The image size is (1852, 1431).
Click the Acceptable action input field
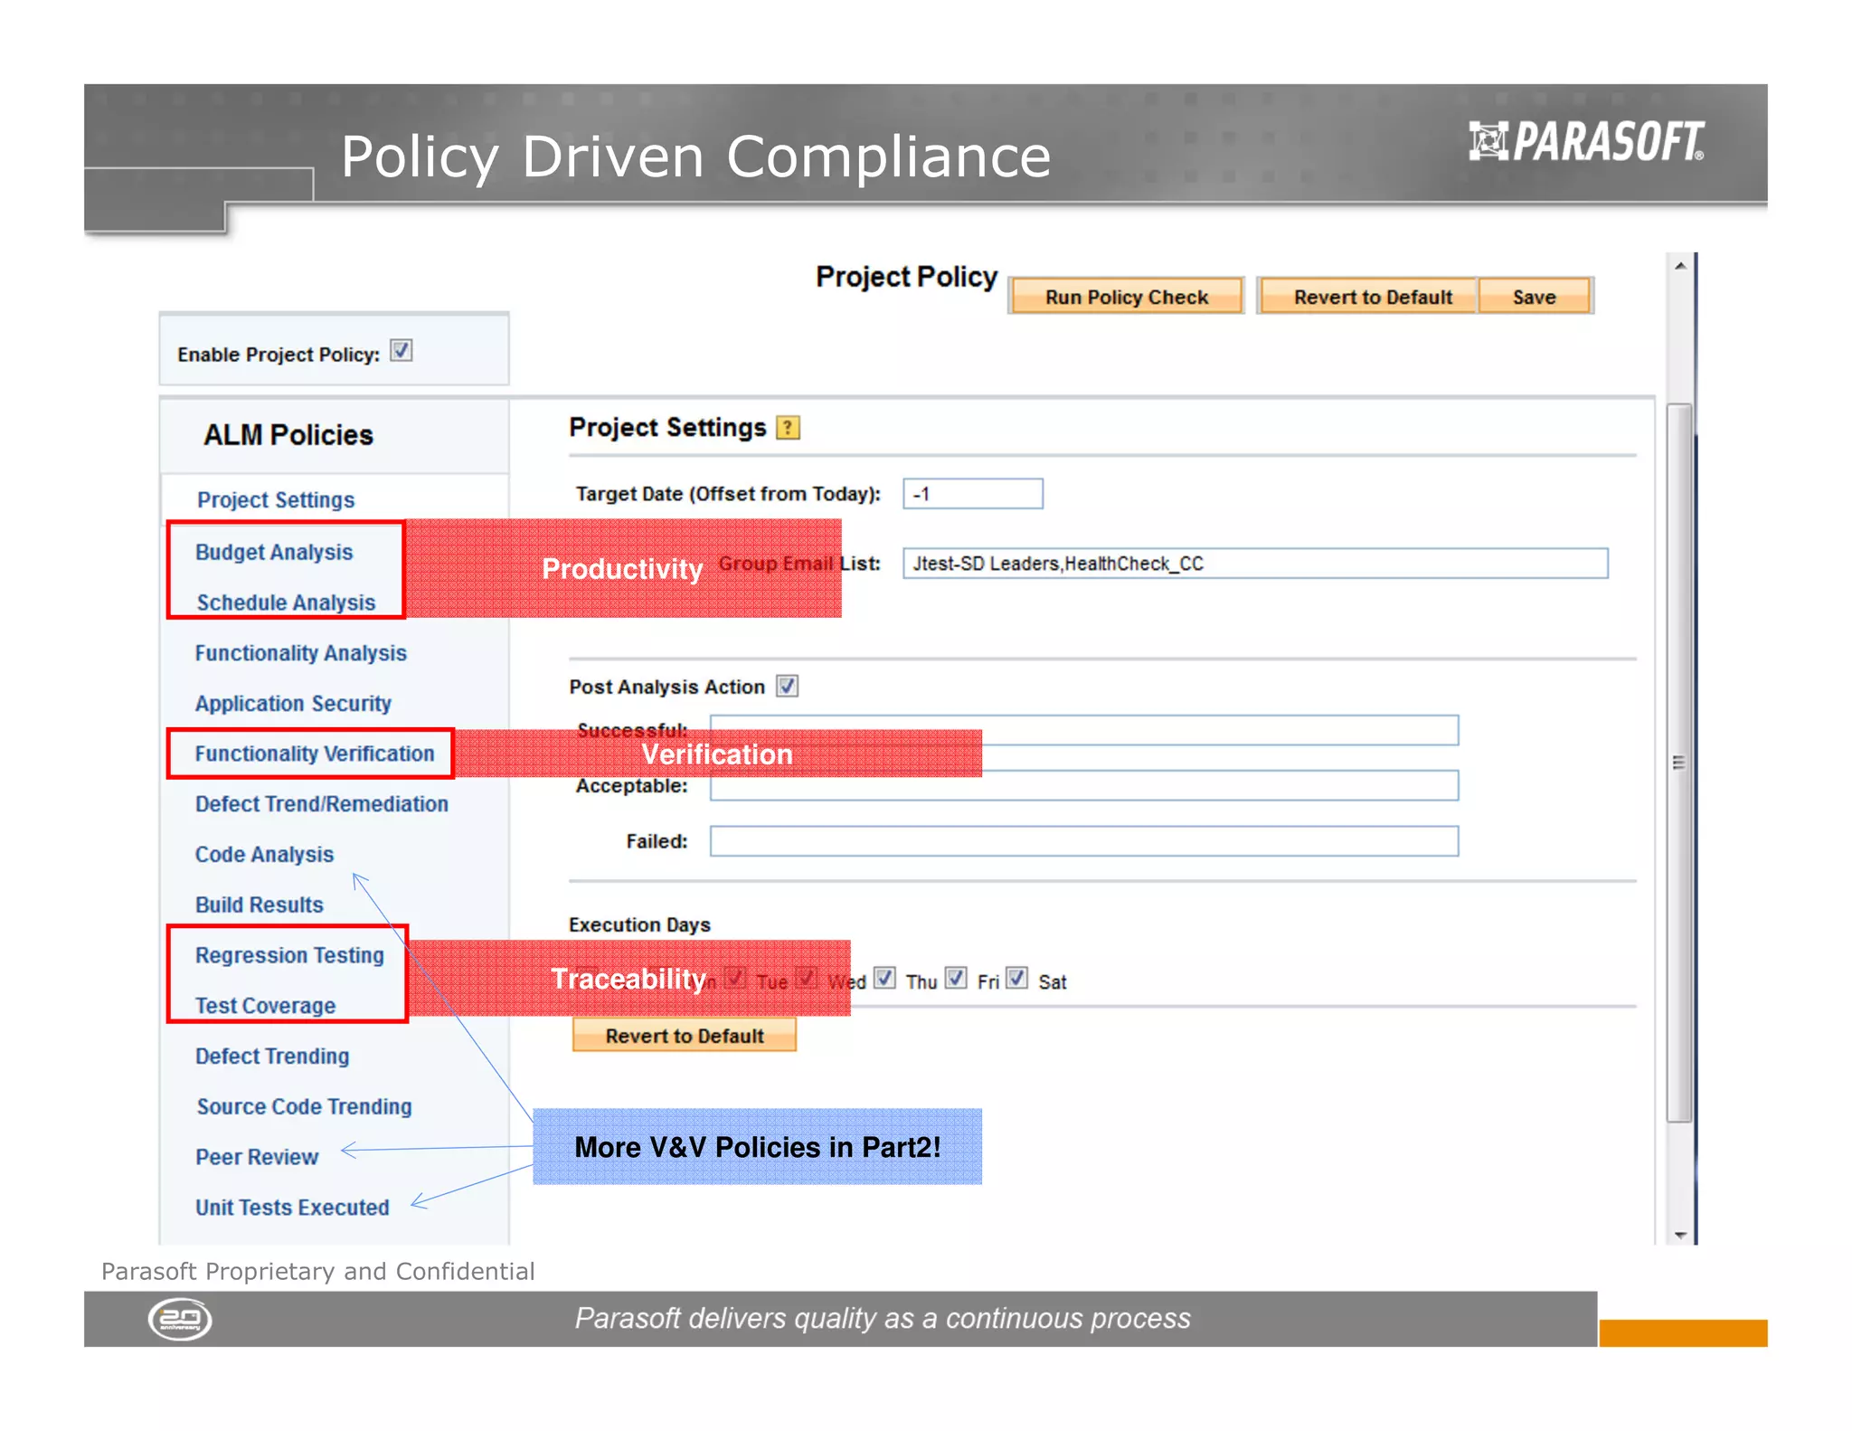1084,786
